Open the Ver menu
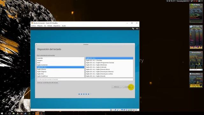 (45, 26)
